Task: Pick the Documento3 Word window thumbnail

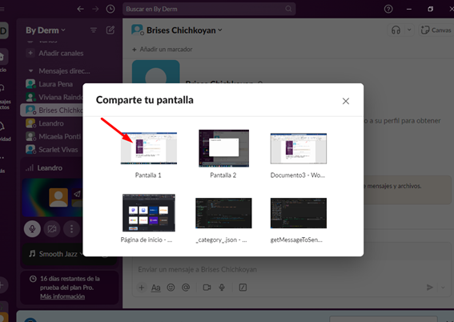Action: pyautogui.click(x=299, y=148)
